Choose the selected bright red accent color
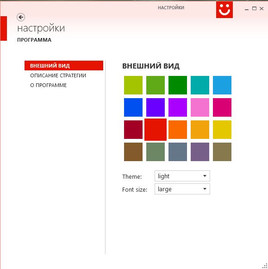 pyautogui.click(x=156, y=130)
